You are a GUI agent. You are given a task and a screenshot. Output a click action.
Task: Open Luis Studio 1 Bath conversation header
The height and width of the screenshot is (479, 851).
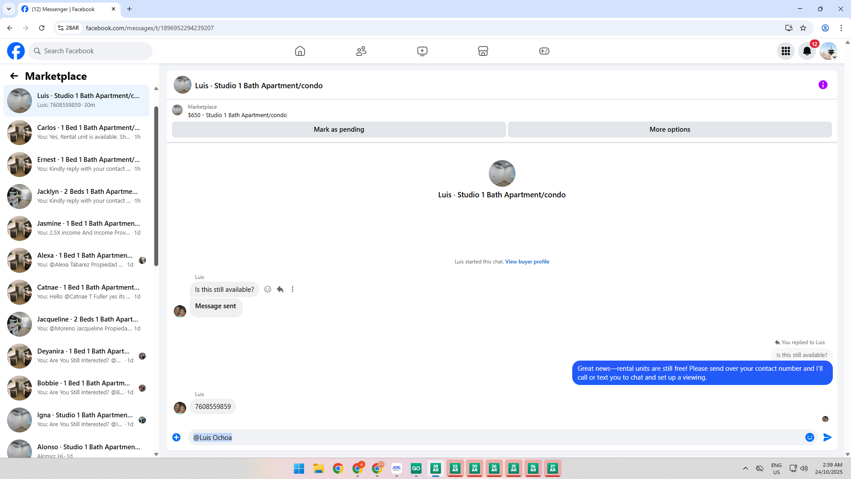(259, 86)
